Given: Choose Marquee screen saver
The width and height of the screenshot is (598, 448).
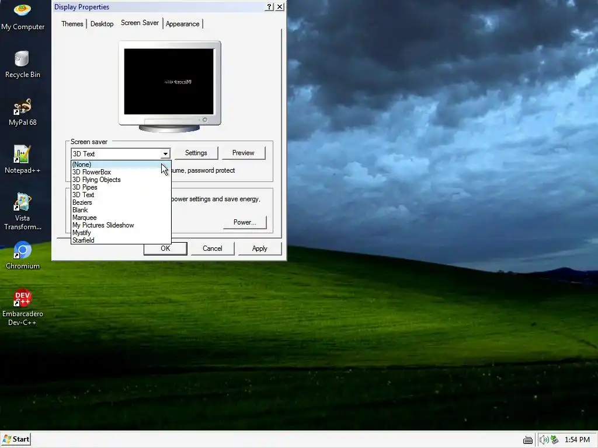Looking at the screenshot, I should click(120, 218).
